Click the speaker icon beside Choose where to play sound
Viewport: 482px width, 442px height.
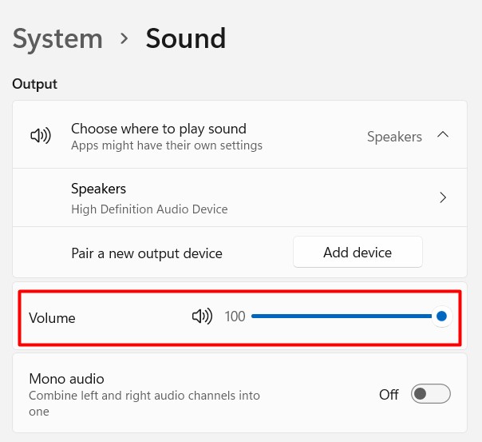click(40, 136)
